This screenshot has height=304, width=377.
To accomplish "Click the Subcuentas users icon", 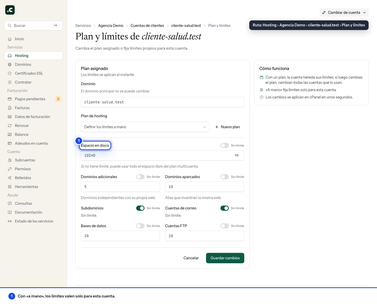I will pyautogui.click(x=10, y=160).
